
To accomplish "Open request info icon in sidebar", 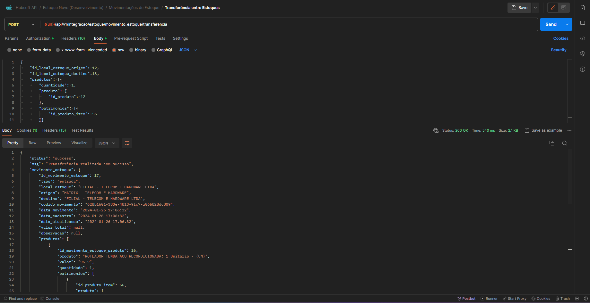I will tap(583, 69).
